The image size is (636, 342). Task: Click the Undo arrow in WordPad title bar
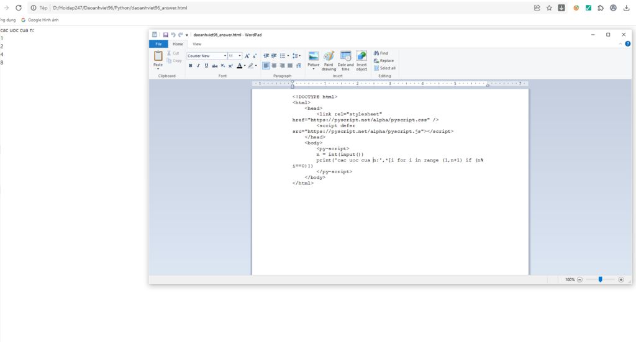coord(173,35)
